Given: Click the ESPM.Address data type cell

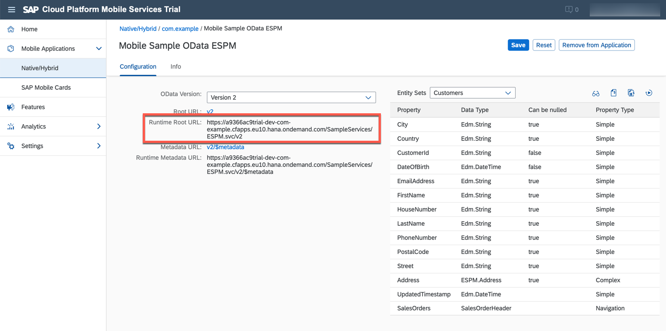Looking at the screenshot, I should 481,281.
